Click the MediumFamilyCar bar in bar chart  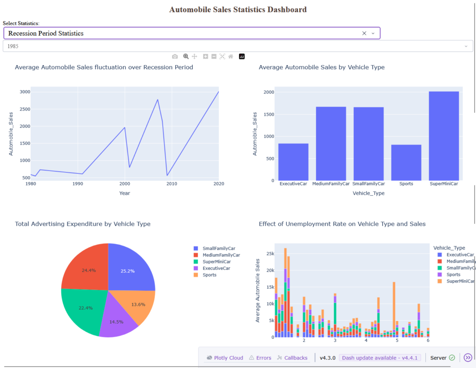click(x=331, y=144)
